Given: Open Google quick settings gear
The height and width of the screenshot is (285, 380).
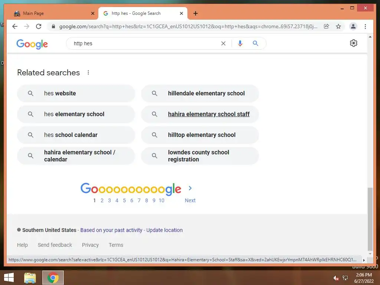Looking at the screenshot, I should coord(354,43).
